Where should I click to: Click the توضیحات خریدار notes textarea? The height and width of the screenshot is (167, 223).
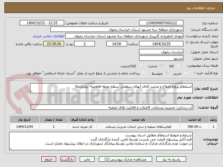(101, 141)
